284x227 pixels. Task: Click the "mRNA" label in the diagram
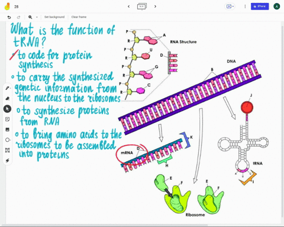pyautogui.click(x=127, y=153)
